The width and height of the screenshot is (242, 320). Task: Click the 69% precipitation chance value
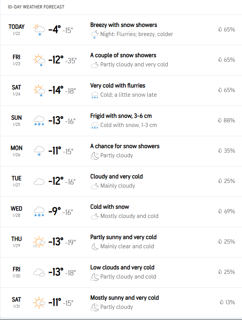click(229, 211)
